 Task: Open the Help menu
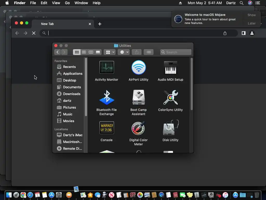97,3
